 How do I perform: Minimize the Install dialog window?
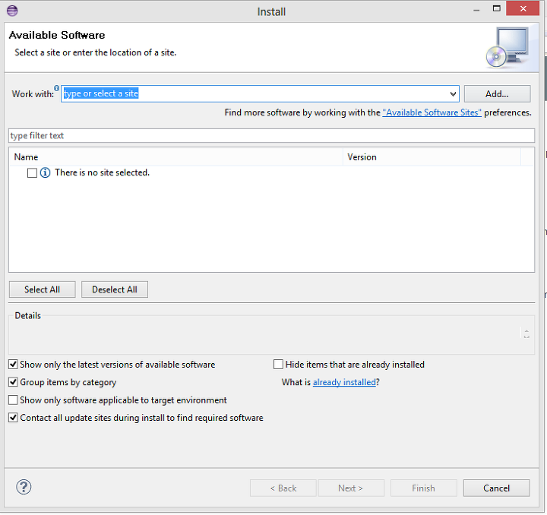coord(476,11)
